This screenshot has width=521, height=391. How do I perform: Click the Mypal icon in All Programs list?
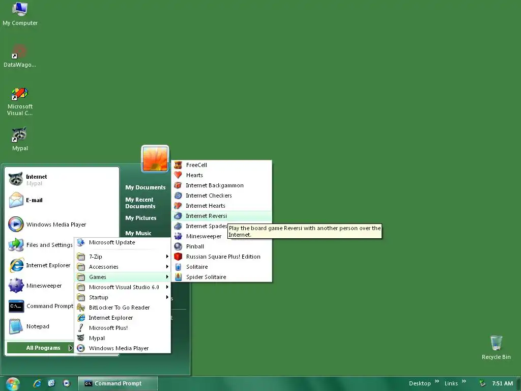click(81, 338)
